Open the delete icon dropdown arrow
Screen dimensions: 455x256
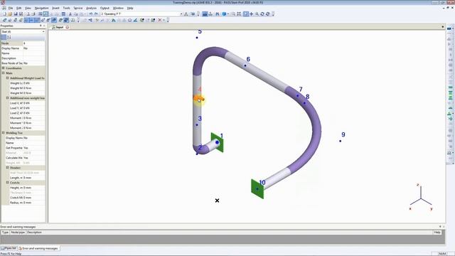click(x=164, y=20)
